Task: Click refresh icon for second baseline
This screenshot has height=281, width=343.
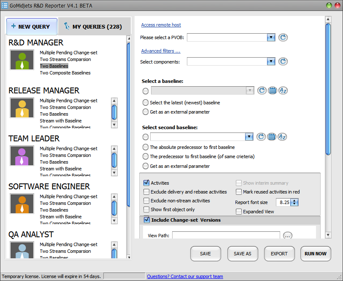Action: tap(262, 137)
